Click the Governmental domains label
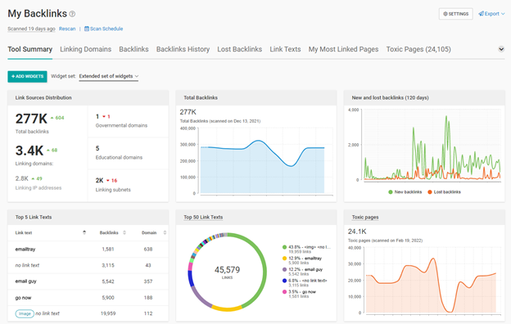Image resolution: width=511 pixels, height=324 pixels. tap(121, 125)
